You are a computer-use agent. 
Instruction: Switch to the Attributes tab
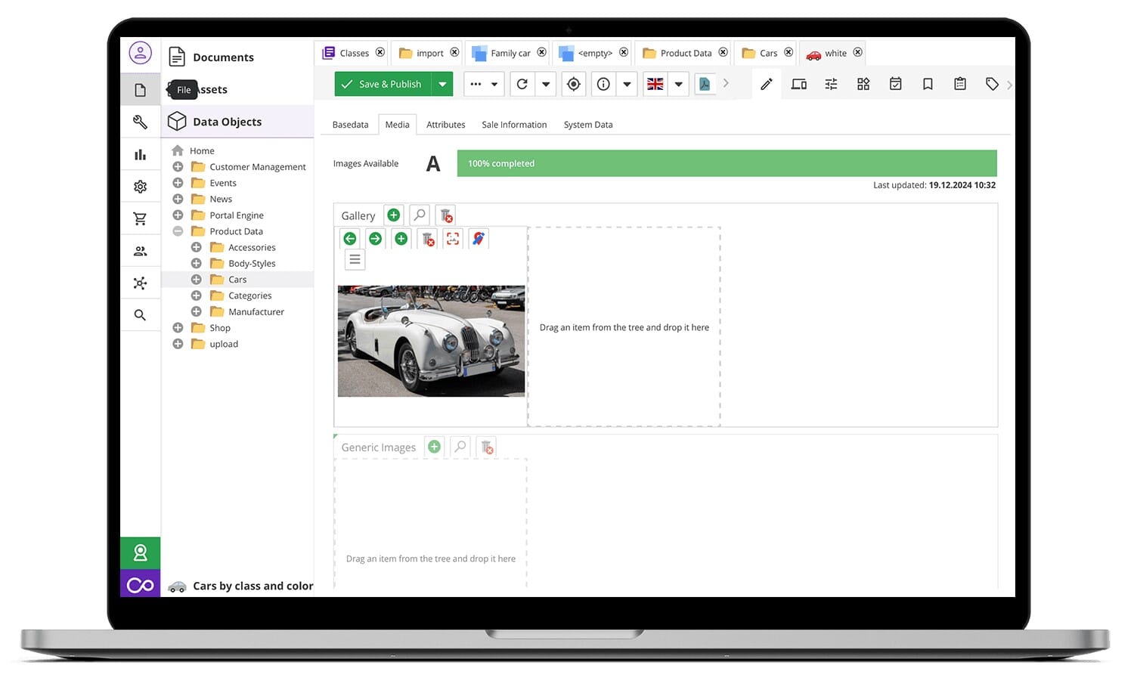click(445, 125)
